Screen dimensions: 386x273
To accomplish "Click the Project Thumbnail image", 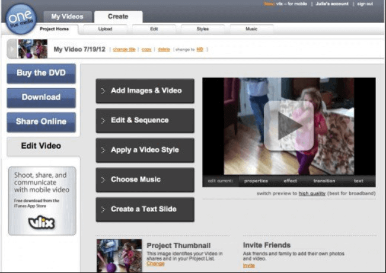I will (x=119, y=255).
